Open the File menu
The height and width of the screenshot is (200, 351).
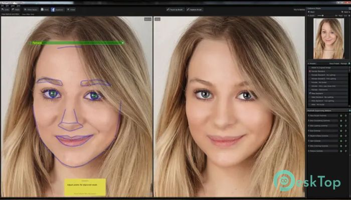click(2, 6)
